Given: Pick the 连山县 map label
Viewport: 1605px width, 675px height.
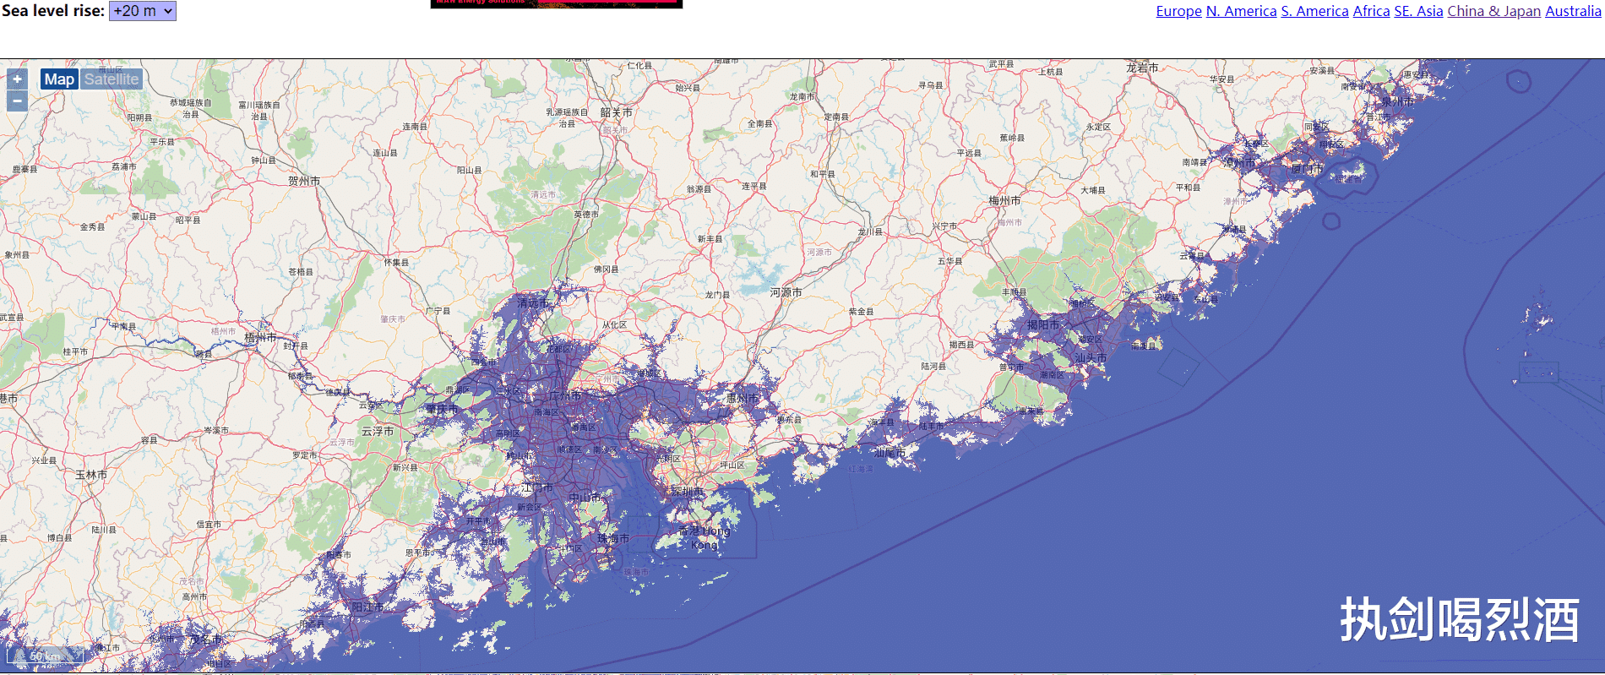Looking at the screenshot, I should tap(384, 153).
